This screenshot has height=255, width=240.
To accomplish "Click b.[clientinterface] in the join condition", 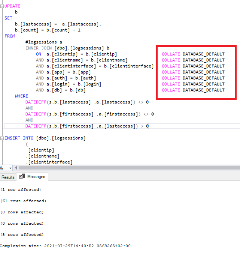I will [x=129, y=66].
